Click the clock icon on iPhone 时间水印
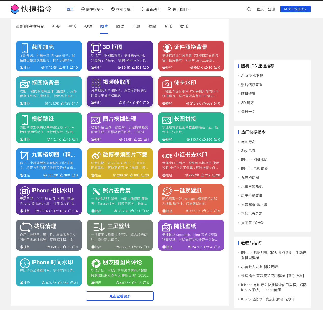323x310 pixels. tap(25, 263)
